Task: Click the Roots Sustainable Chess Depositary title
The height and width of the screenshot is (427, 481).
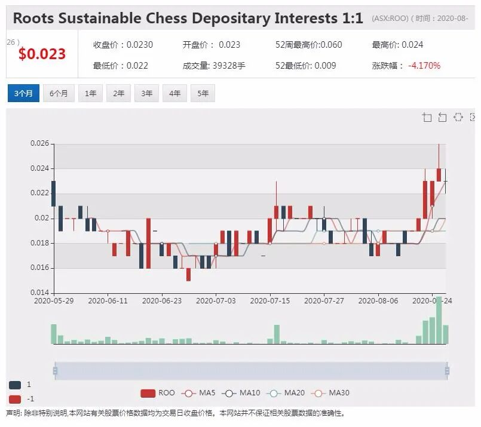Action: [188, 18]
